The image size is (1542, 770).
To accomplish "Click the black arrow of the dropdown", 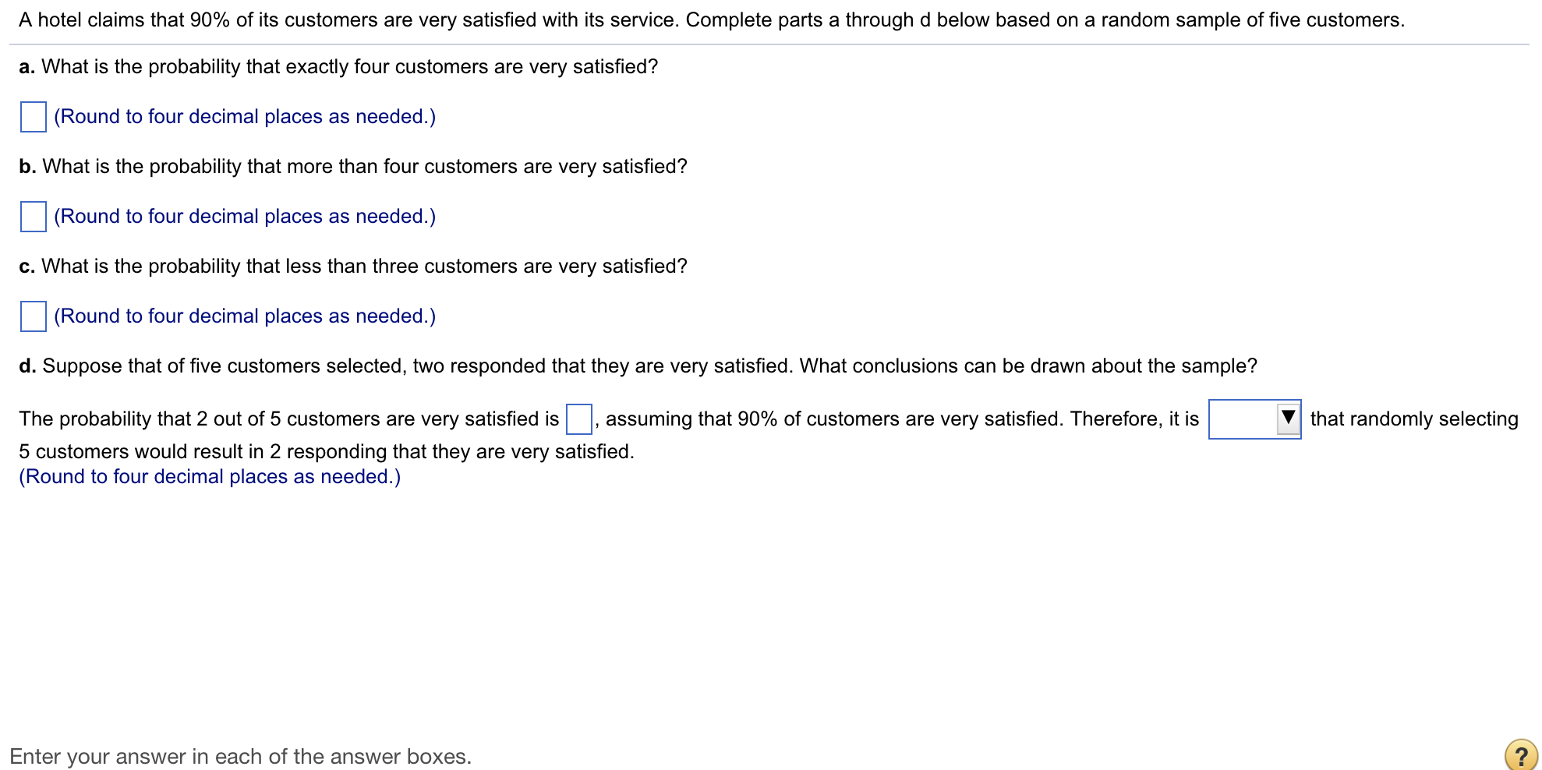I will (x=1289, y=418).
